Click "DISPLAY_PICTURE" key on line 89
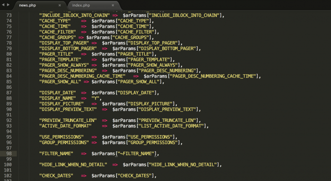The width and height of the screenshot is (331, 181). tap(61, 104)
